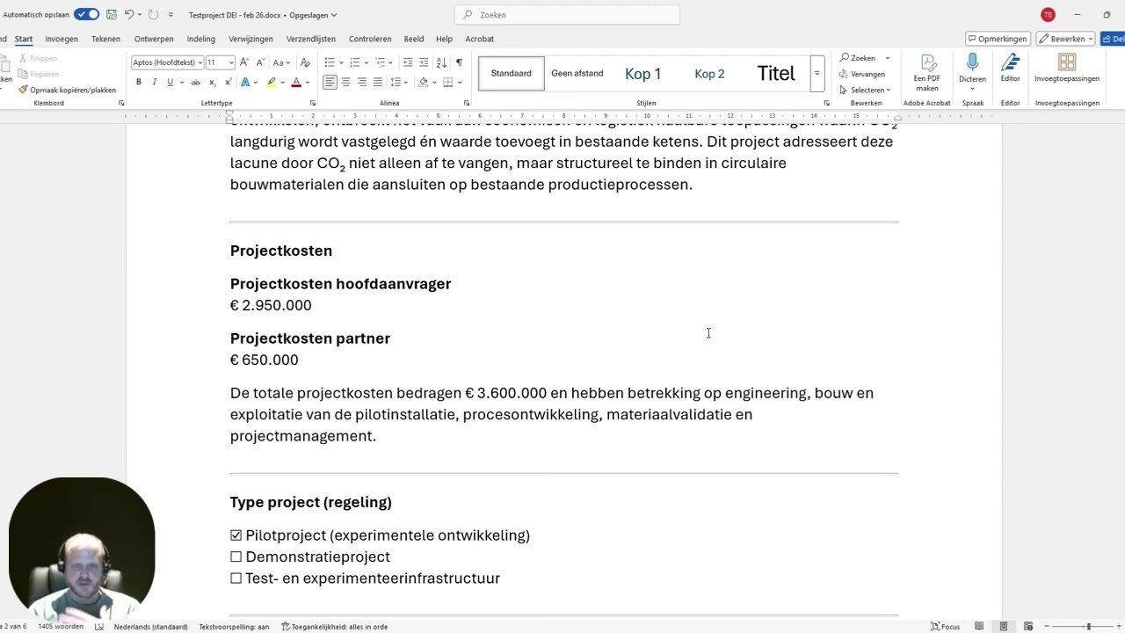
Task: Switch to Focus mode in the status bar
Action: pos(946,627)
